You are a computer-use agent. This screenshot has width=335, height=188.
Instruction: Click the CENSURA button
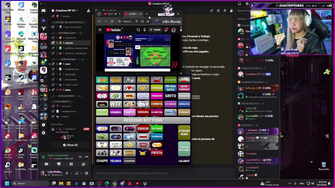[x=143, y=112]
